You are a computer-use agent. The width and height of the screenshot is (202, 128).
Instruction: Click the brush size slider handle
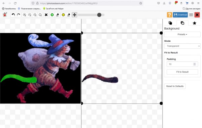[99, 15]
